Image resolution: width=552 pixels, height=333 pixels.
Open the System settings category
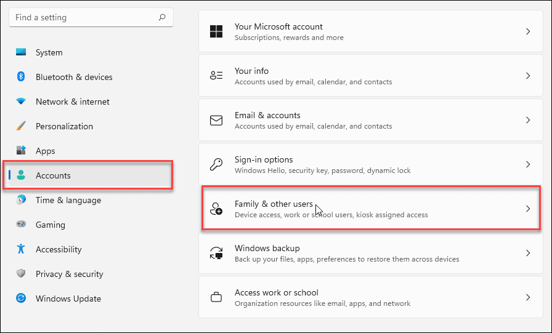click(49, 52)
